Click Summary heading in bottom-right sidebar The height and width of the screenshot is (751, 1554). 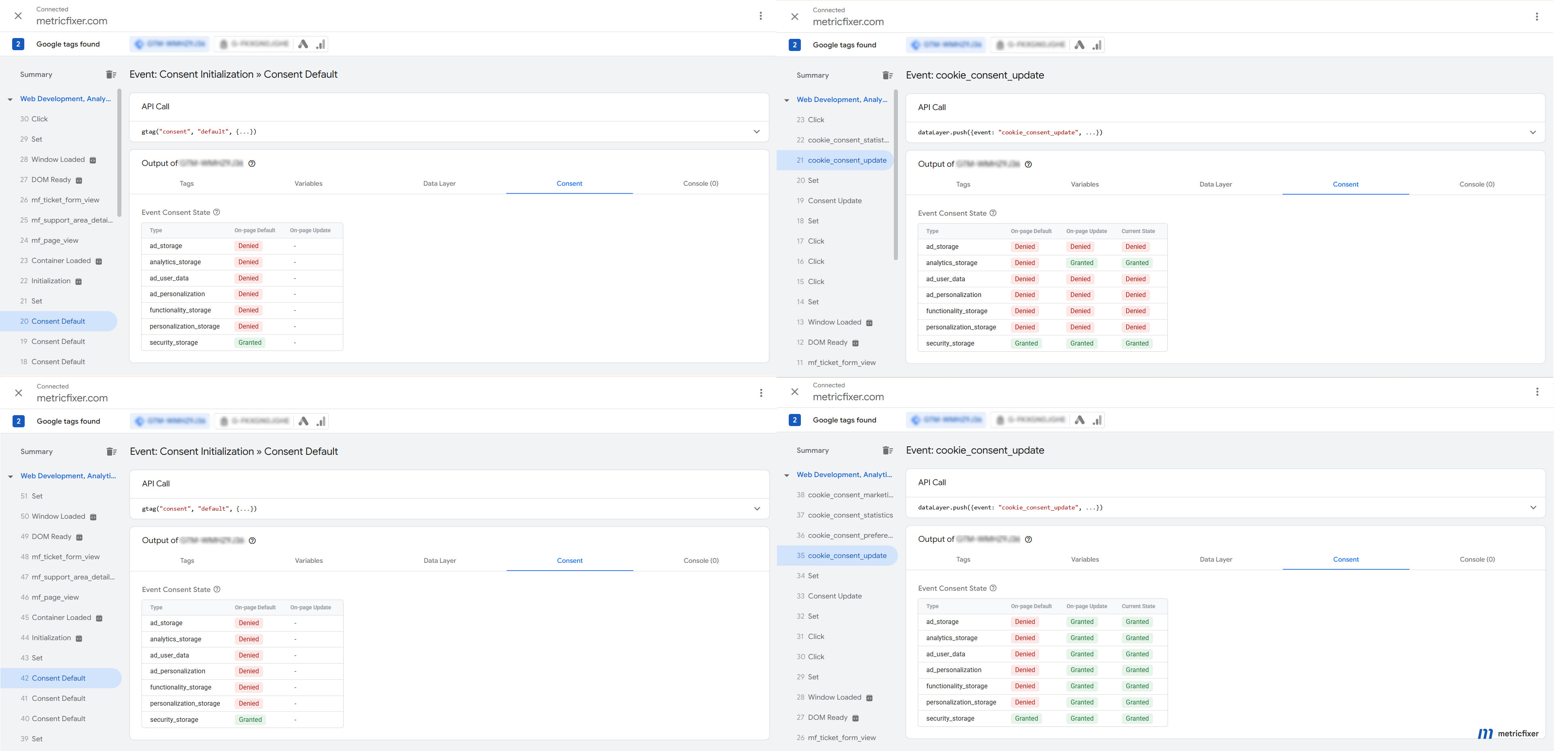pos(813,451)
